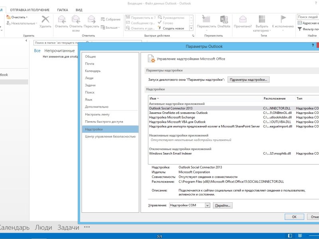319x239 pixels.
Task: Click the Ответить (Reply) envelope icon
Action: [62, 20]
